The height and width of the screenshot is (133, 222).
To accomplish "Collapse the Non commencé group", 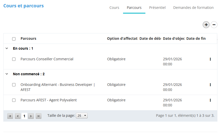I will click(x=7, y=74).
